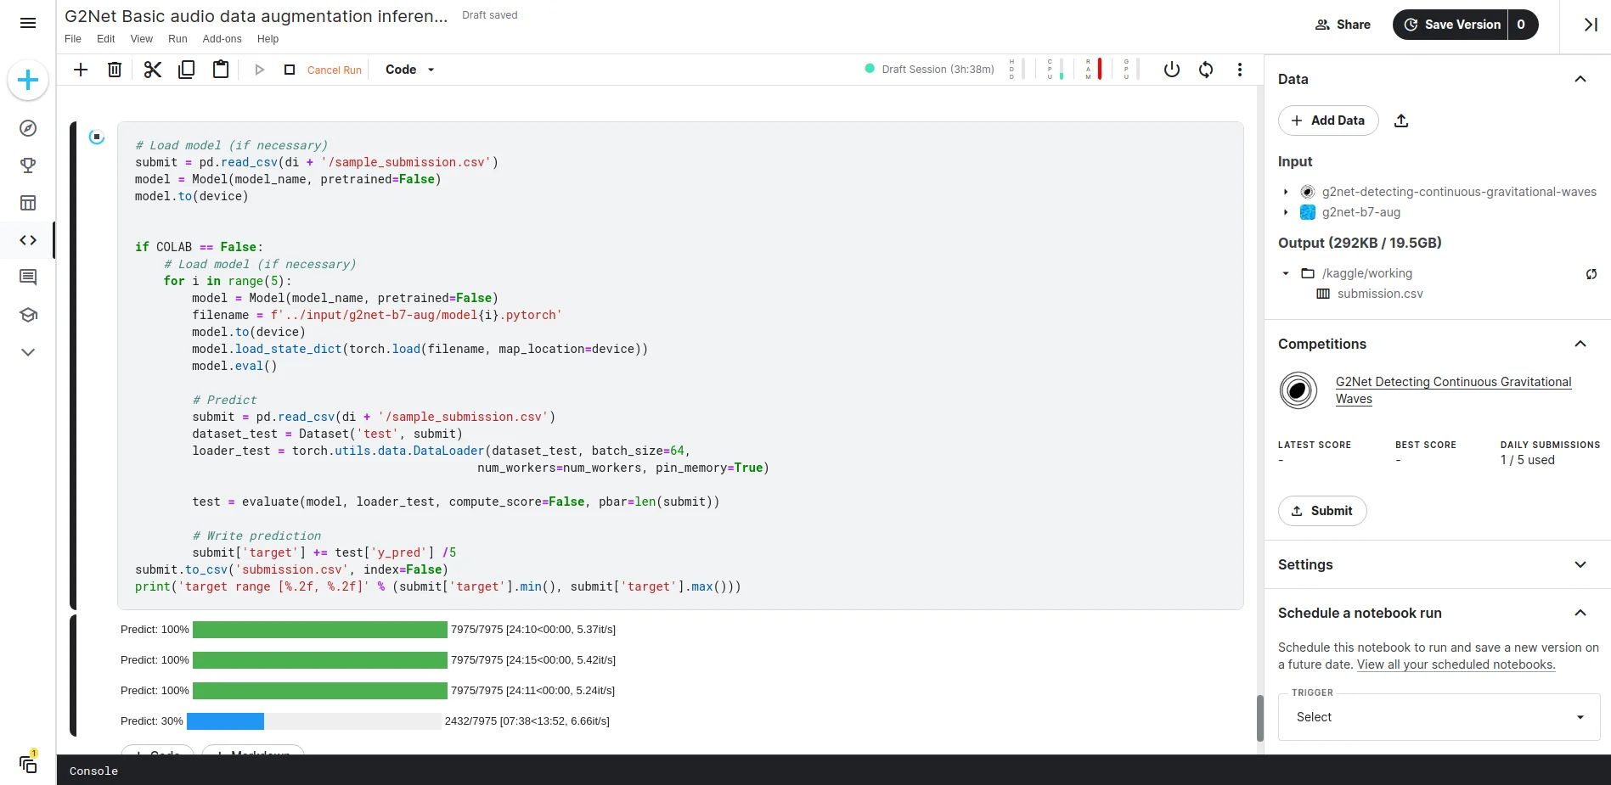Add a new cell with plus icon
This screenshot has width=1611, height=785.
click(x=81, y=70)
